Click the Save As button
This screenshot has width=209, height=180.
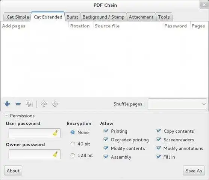click(x=194, y=171)
